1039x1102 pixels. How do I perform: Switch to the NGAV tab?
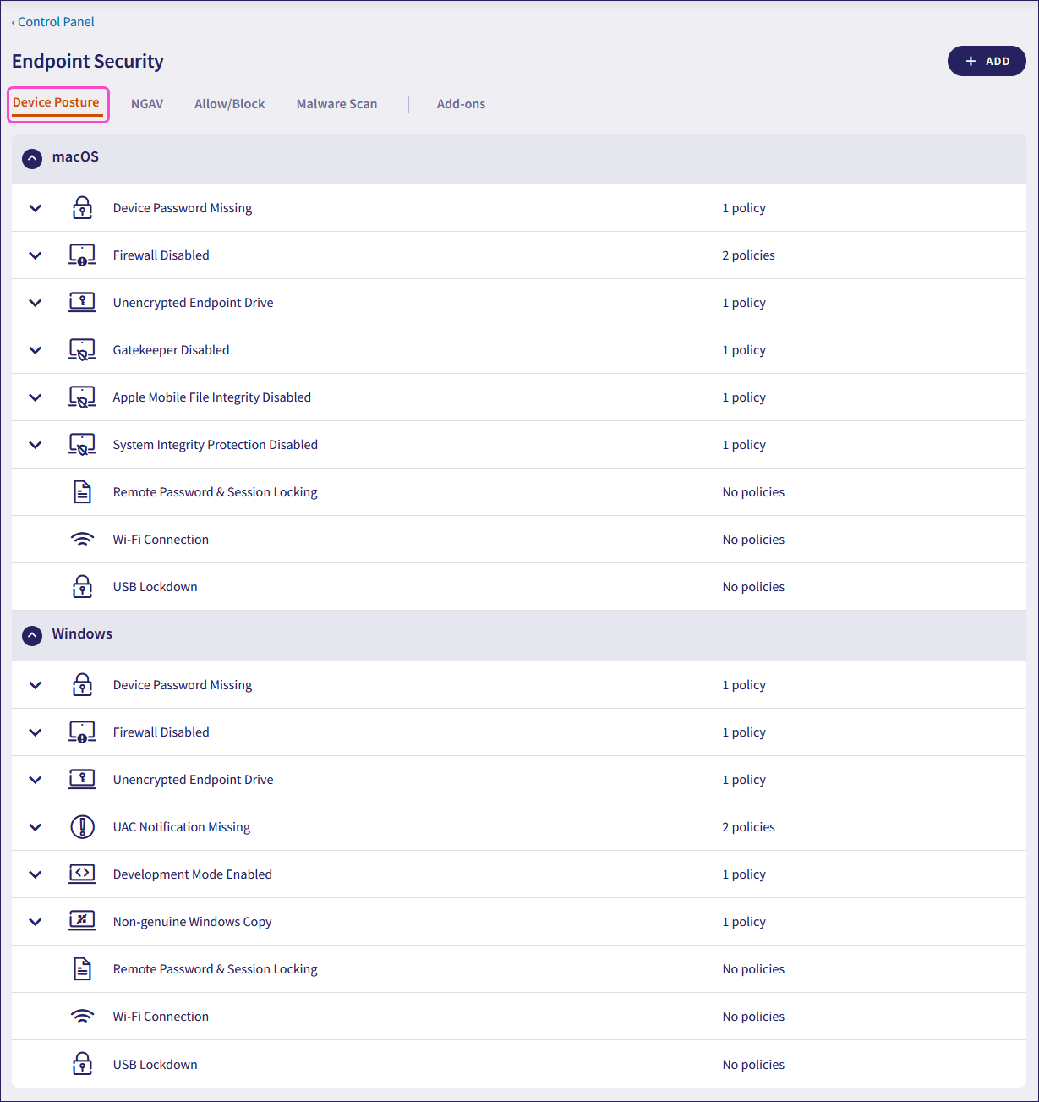tap(147, 104)
